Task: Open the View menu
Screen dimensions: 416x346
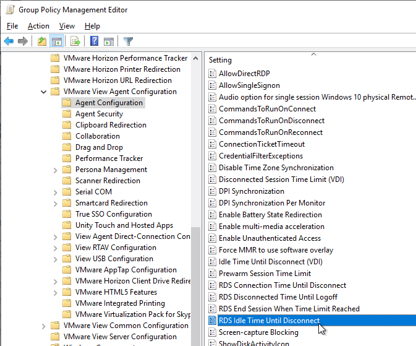Action: [x=67, y=26]
